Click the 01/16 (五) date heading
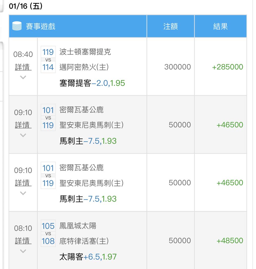The image size is (256, 269). [x=26, y=6]
